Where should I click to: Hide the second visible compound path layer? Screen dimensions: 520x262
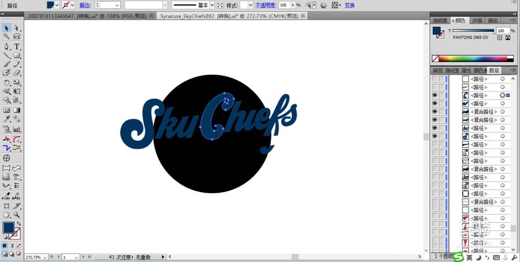click(434, 120)
